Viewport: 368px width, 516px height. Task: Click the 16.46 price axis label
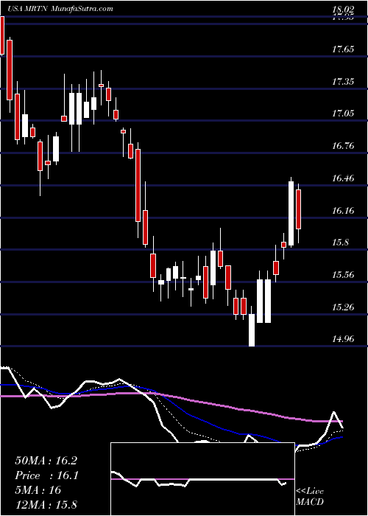pos(343,178)
